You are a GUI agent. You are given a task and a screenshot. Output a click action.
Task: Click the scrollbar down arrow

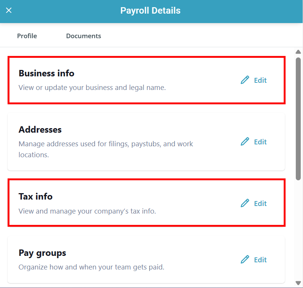click(x=298, y=283)
